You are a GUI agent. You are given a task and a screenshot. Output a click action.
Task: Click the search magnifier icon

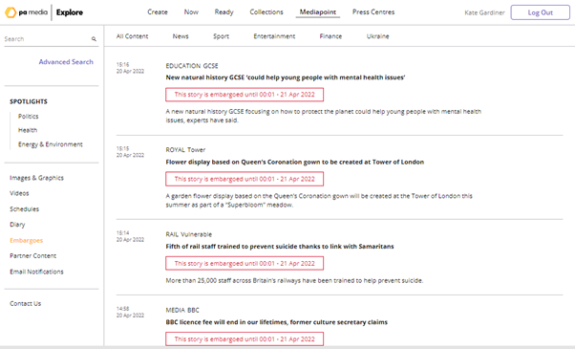94,39
